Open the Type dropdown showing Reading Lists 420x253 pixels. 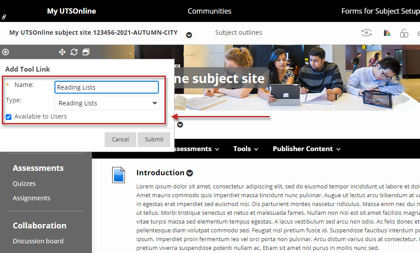pyautogui.click(x=106, y=103)
